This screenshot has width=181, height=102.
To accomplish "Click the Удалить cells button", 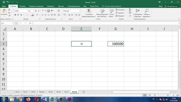I will [121, 13].
